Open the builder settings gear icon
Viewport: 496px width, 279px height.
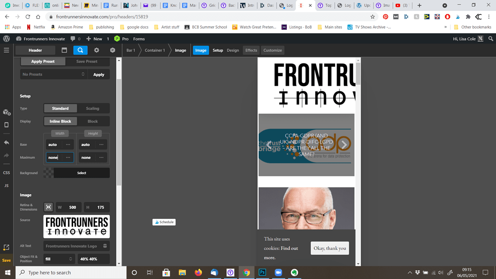[95, 50]
